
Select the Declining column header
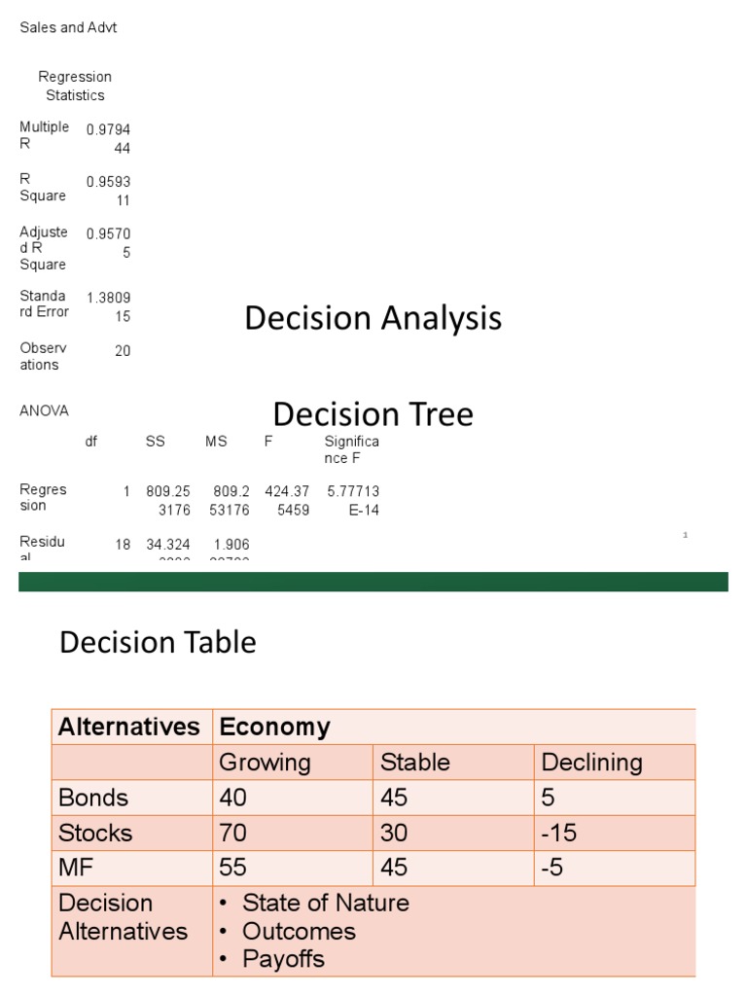pos(591,762)
